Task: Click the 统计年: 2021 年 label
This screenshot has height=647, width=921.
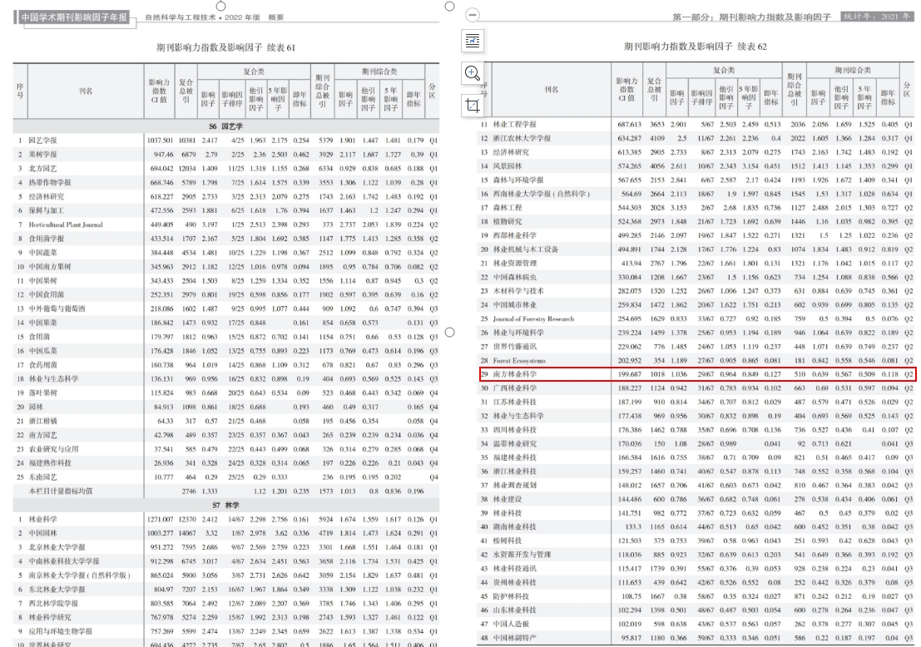Action: coord(875,16)
